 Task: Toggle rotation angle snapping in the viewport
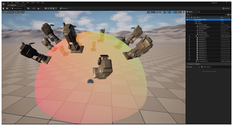click(168, 12)
